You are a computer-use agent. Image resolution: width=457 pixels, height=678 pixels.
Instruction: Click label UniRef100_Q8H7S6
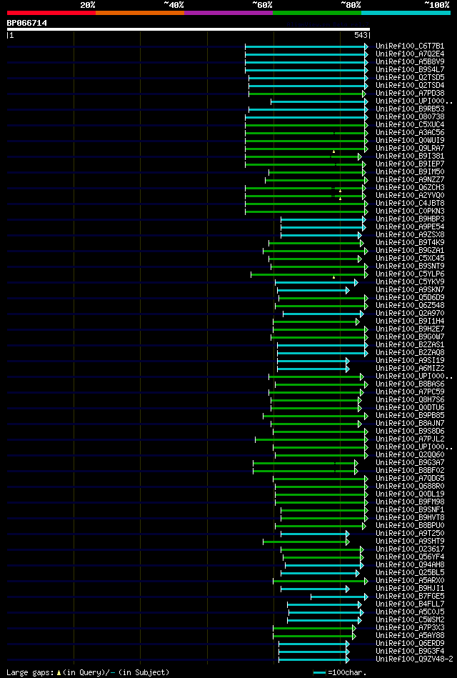tap(410, 400)
